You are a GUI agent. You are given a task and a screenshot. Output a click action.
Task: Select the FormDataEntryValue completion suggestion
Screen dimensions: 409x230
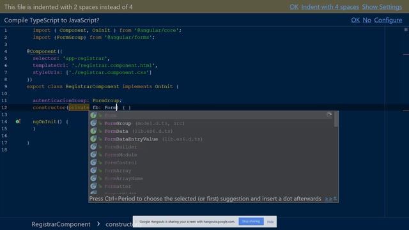pos(212,139)
